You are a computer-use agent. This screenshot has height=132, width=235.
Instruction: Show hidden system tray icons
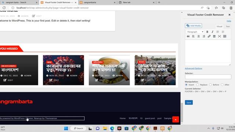[209, 128]
